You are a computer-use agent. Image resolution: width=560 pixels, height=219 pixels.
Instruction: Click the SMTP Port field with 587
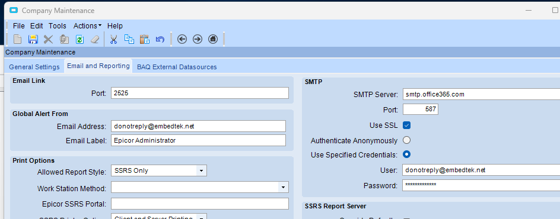[x=421, y=109]
